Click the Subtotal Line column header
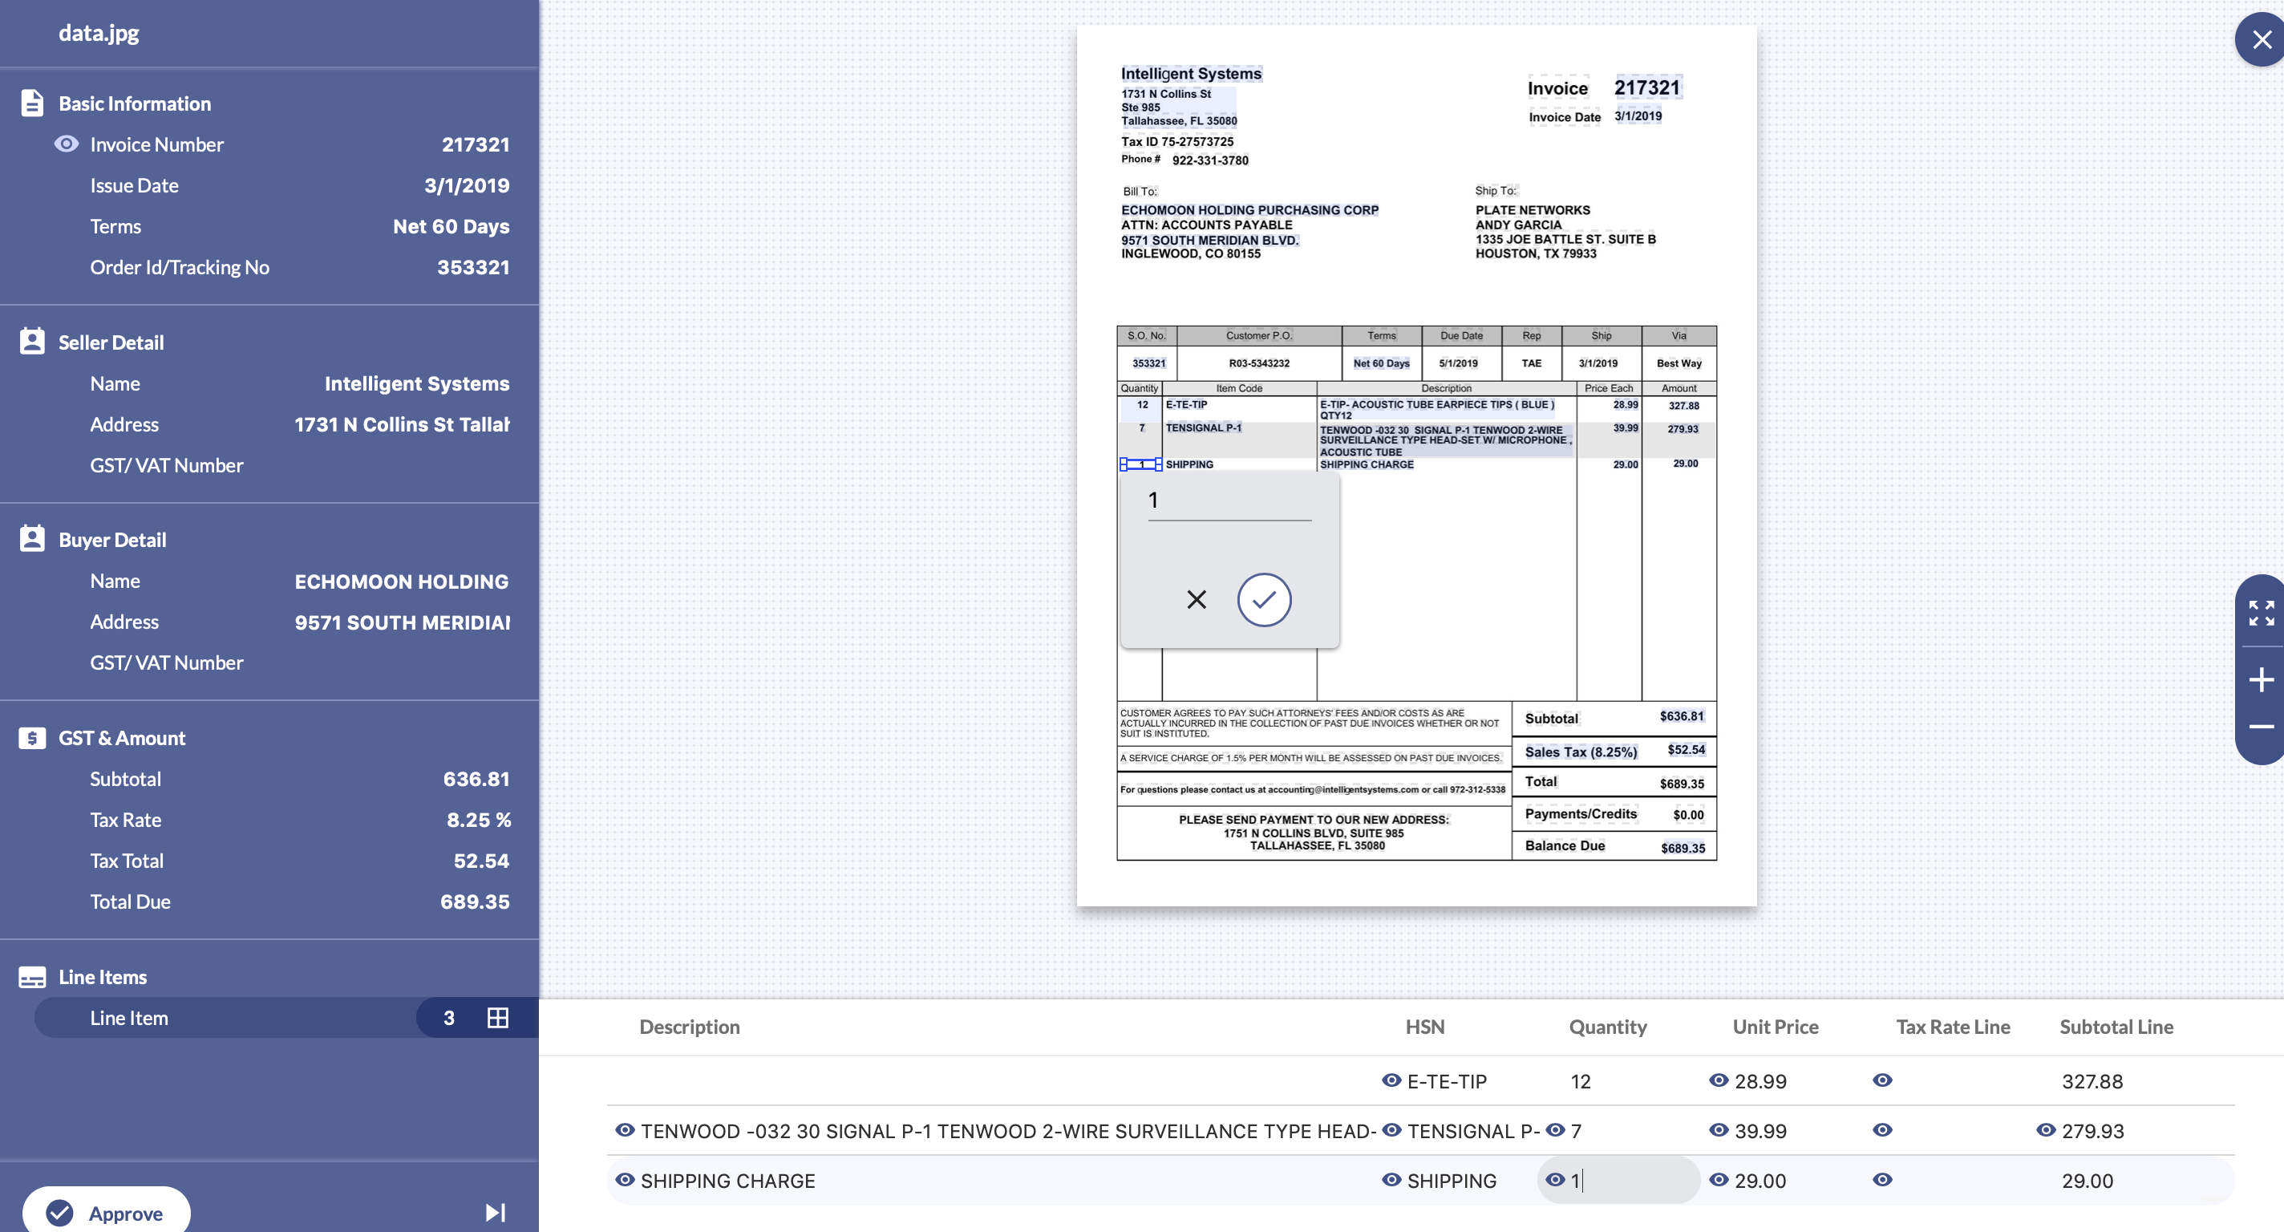The height and width of the screenshot is (1232, 2284). coord(2116,1026)
